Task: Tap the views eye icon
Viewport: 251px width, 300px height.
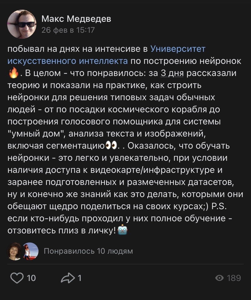Action: pos(219,278)
